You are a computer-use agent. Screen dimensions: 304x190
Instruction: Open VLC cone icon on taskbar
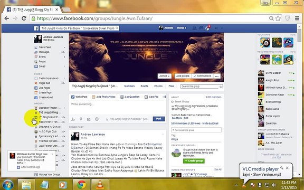pyautogui.click(x=100, y=184)
